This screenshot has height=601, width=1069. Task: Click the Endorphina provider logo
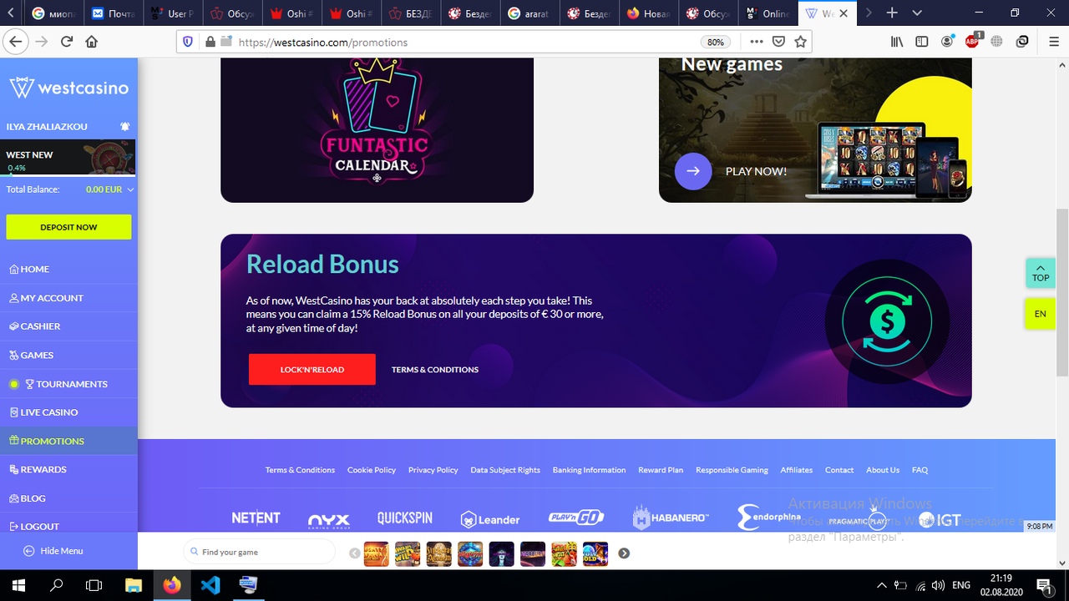click(768, 518)
